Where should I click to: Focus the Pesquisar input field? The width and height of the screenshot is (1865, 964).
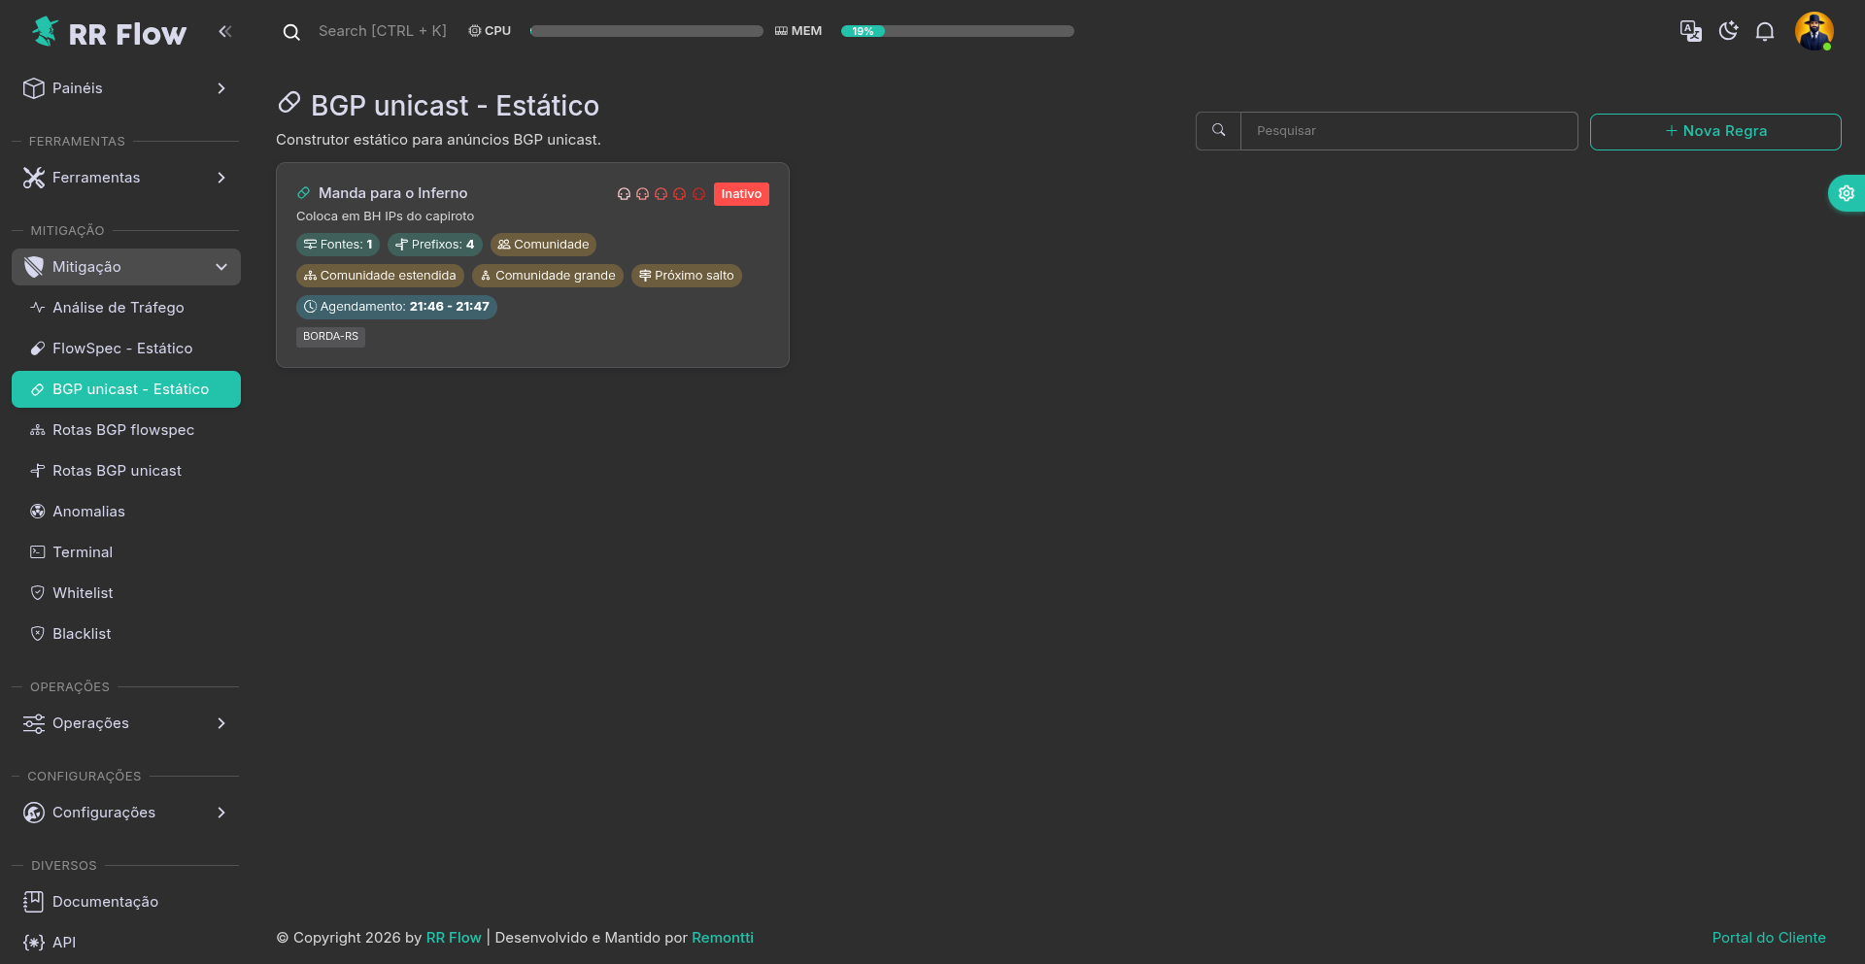pyautogui.click(x=1408, y=131)
